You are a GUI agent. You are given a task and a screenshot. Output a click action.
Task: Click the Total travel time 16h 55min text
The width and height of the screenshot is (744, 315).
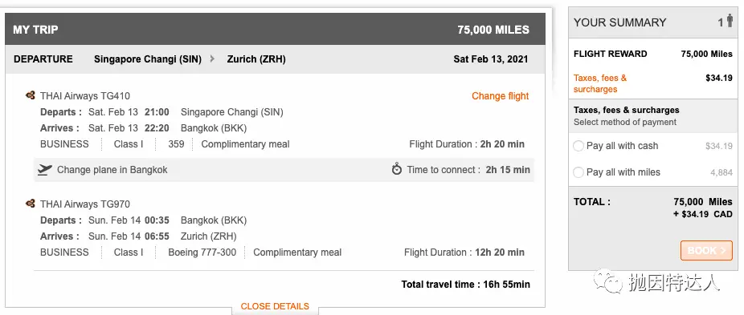pyautogui.click(x=465, y=285)
